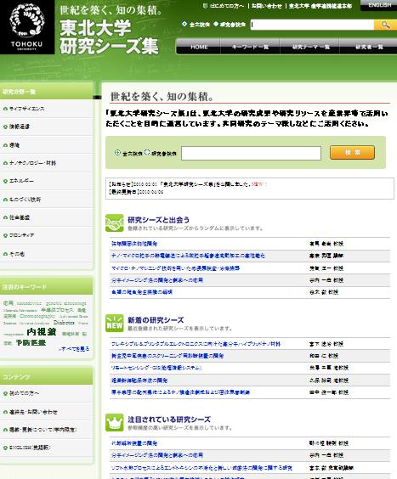The image size is (397, 479).
Task: Open フロンティア research field
Action: [22, 235]
